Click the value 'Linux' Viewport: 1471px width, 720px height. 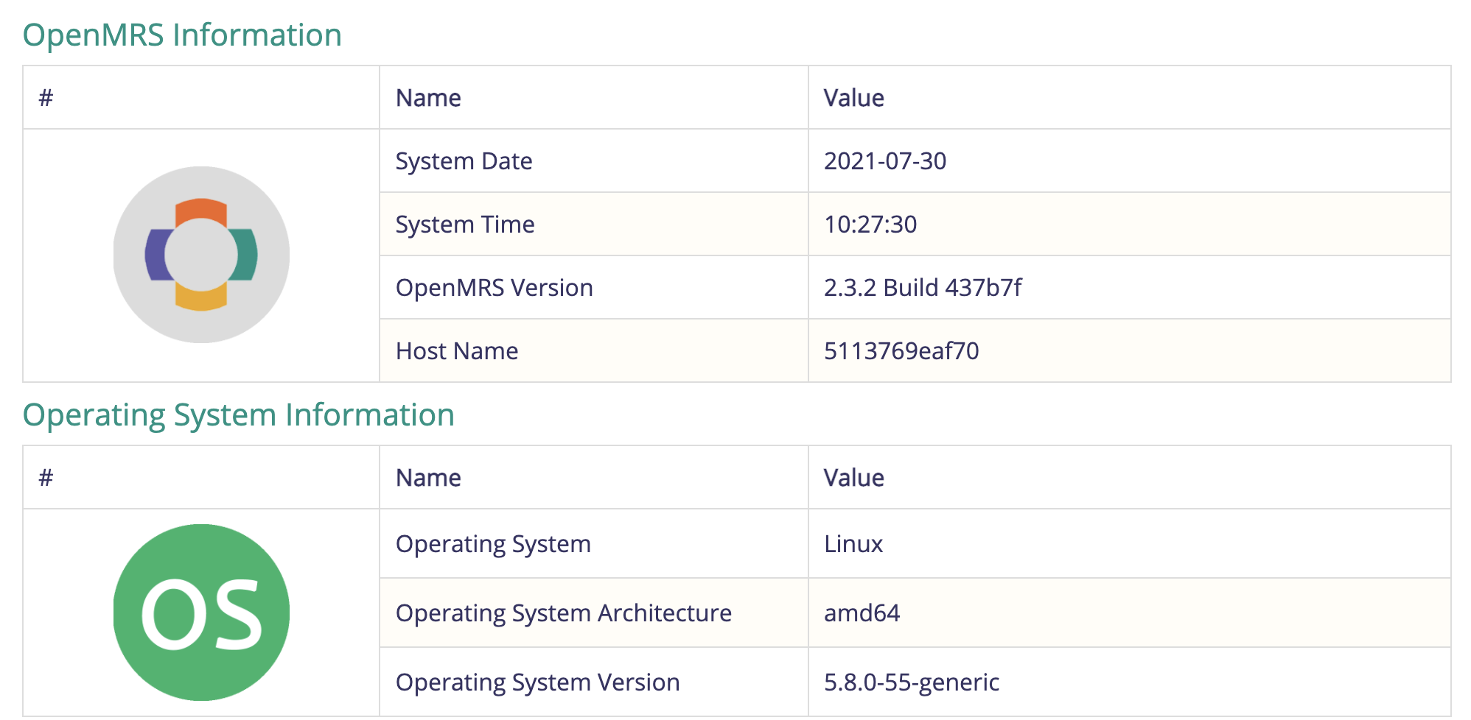point(853,543)
